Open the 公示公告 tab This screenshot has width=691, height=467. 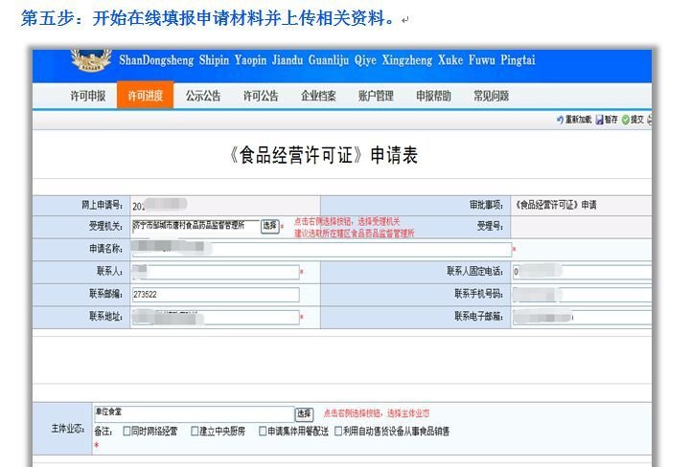click(x=203, y=96)
